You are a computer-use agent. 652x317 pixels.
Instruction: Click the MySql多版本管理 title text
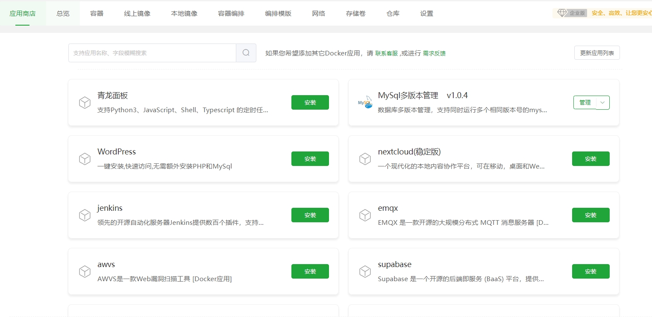408,95
